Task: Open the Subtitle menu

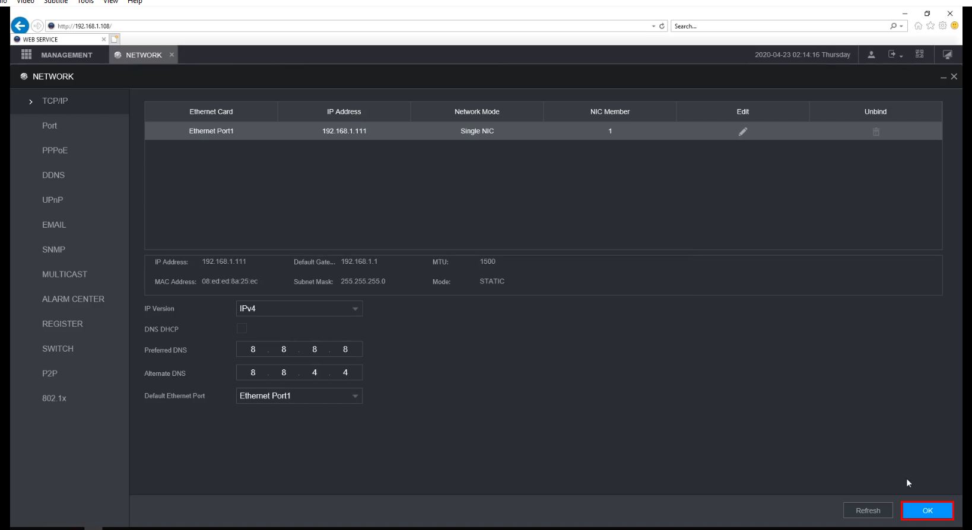Action: pos(56,2)
